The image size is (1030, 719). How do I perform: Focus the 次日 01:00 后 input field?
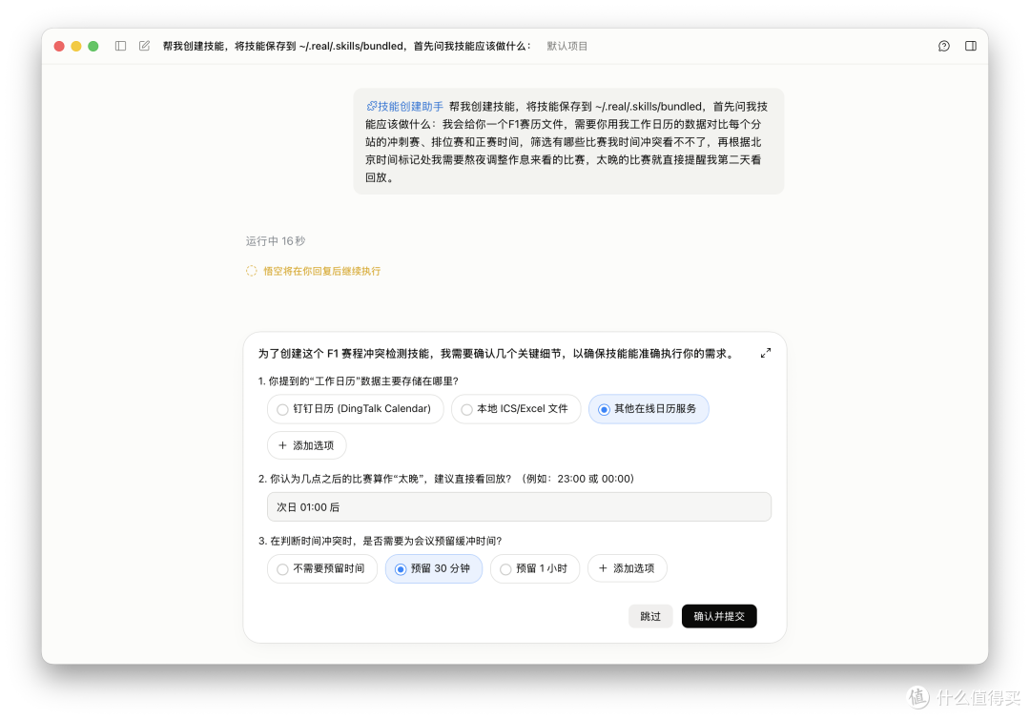click(x=519, y=507)
